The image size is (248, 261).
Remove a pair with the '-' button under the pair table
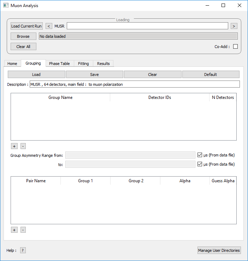pos(23,230)
